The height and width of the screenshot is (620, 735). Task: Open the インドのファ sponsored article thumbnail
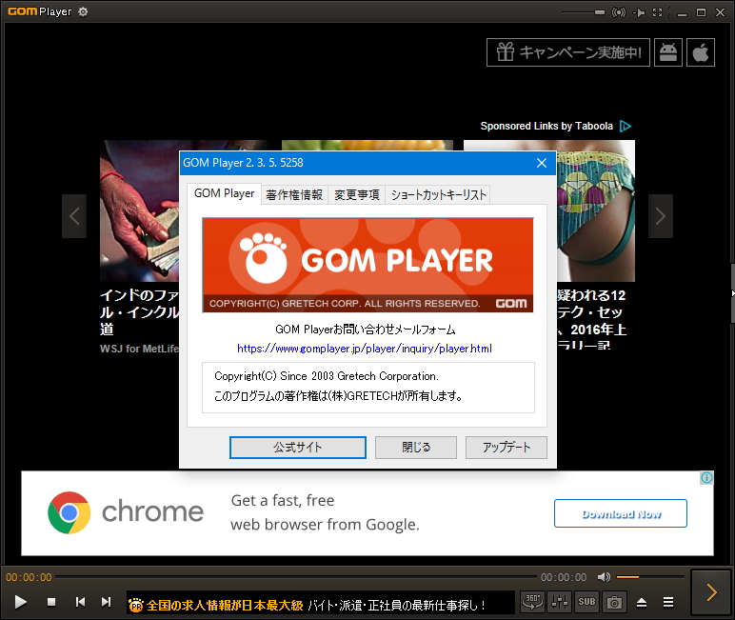click(140, 210)
